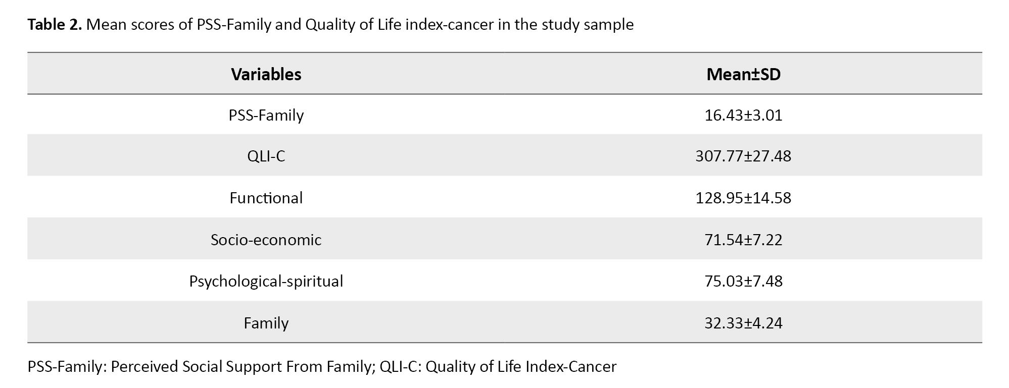The width and height of the screenshot is (1009, 388).
Task: Click the value 16.43±3.01
Action: click(743, 115)
